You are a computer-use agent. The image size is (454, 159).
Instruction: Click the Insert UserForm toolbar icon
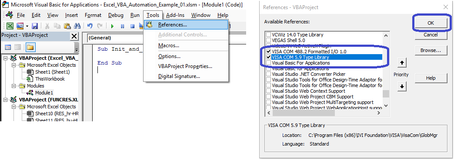point(20,26)
